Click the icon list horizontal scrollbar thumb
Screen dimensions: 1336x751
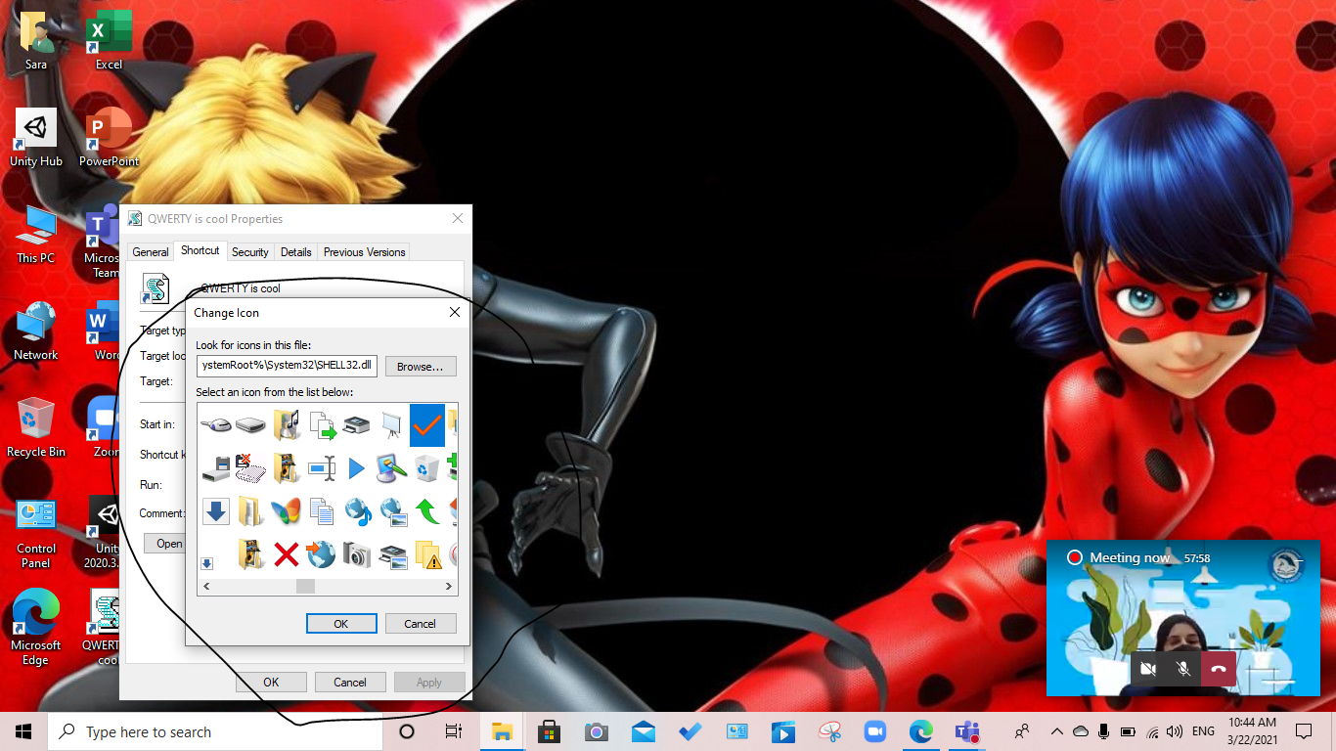pos(305,587)
